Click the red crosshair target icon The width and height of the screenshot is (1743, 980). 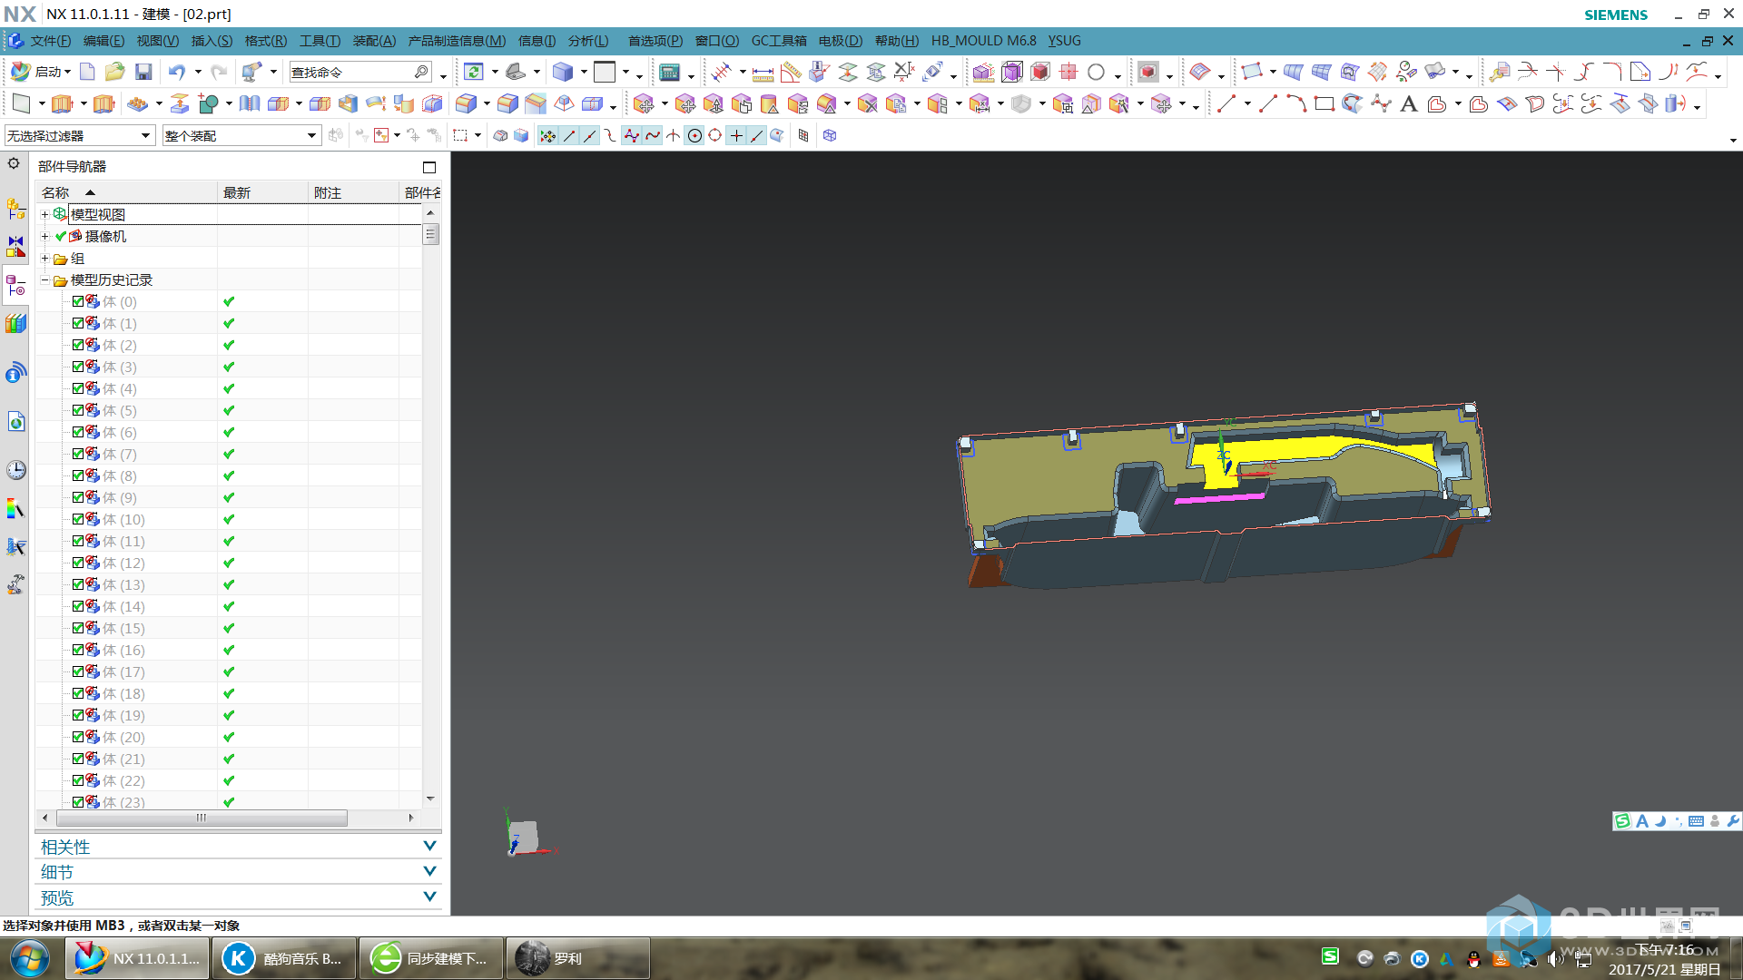(x=1068, y=73)
